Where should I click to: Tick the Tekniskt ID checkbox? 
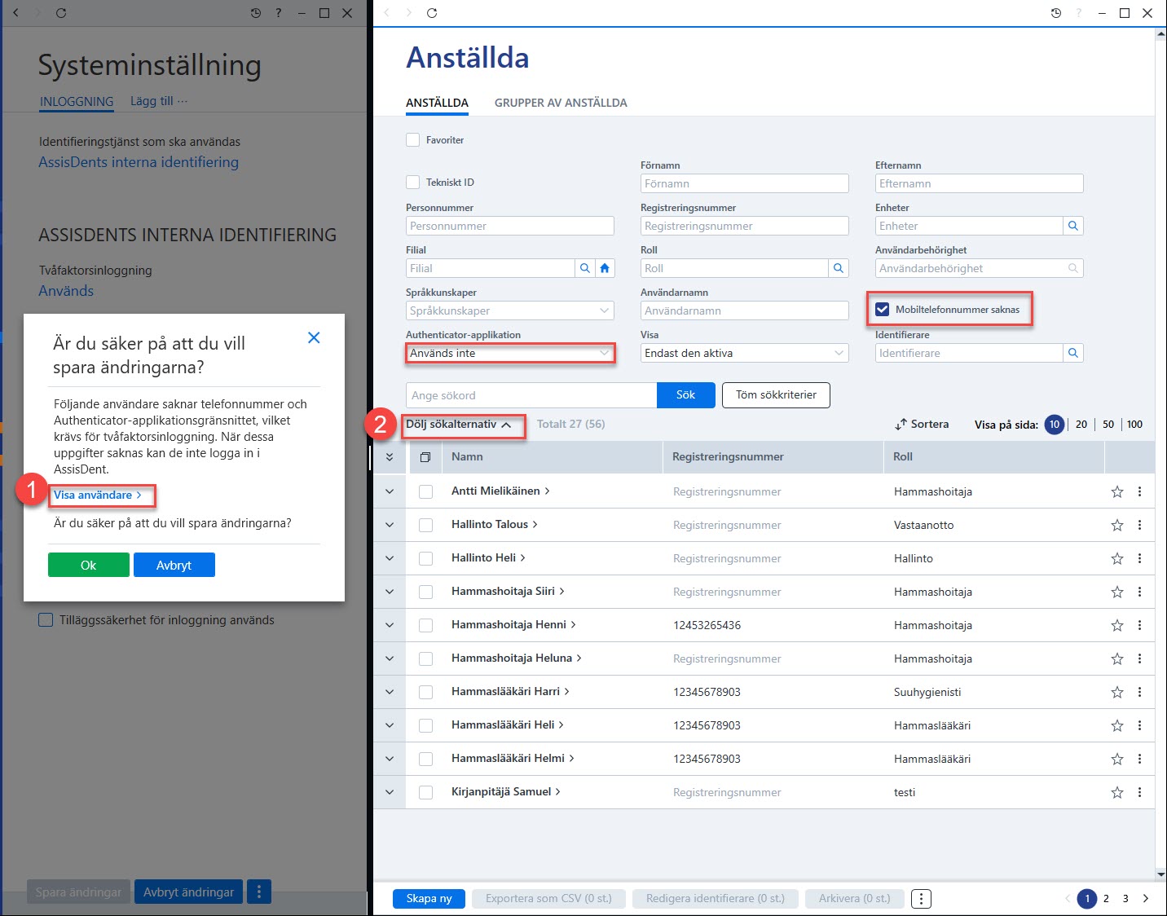pos(413,183)
